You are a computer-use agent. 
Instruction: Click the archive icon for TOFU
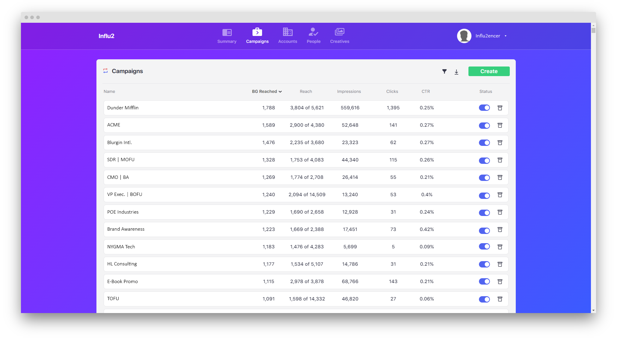[x=500, y=299]
